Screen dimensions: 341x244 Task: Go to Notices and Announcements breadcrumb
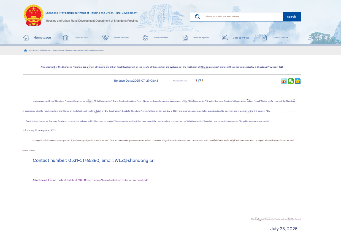point(94,50)
